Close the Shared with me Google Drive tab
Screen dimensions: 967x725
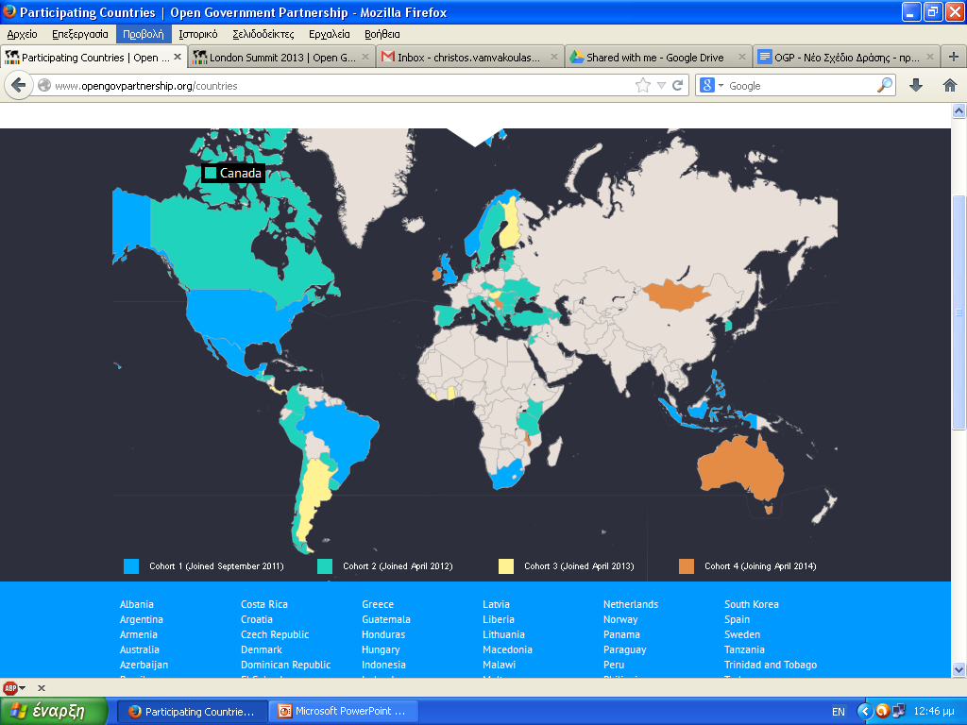pyautogui.click(x=742, y=57)
